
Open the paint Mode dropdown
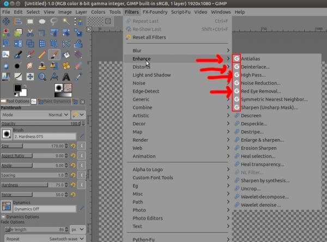pyautogui.click(x=35, y=115)
